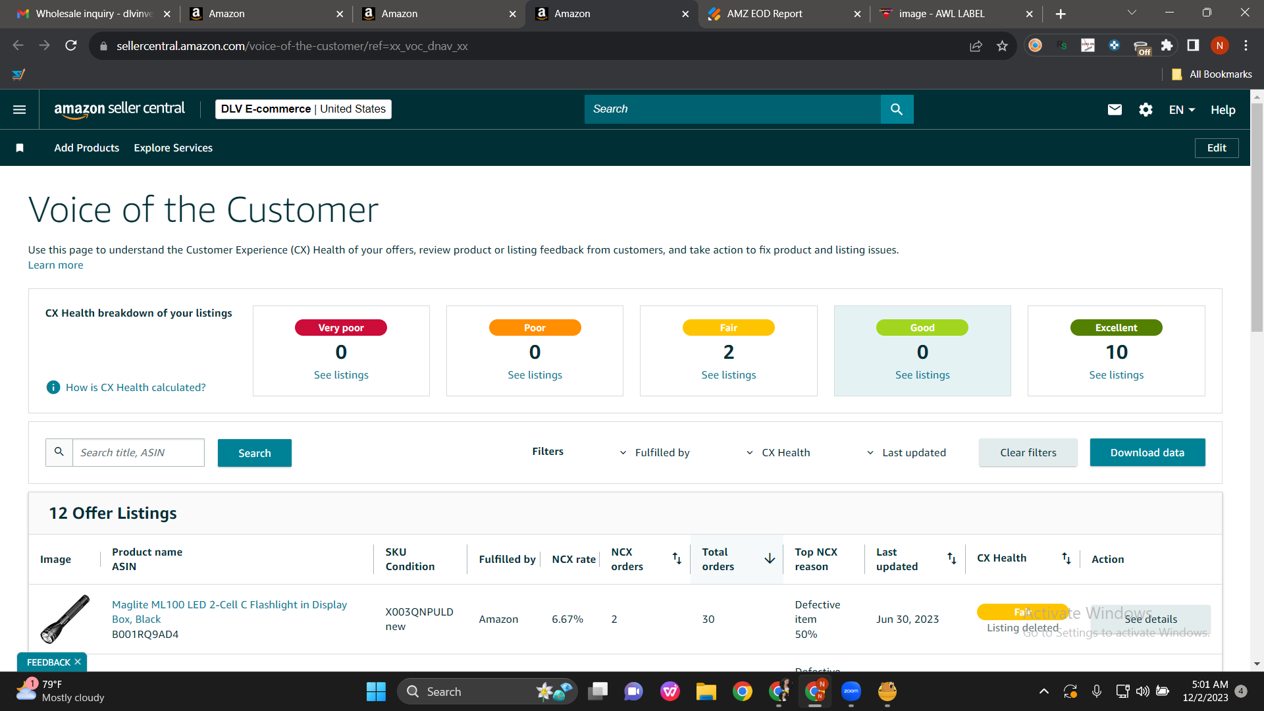Click the browser address bar URL
The image size is (1264, 711).
(292, 46)
